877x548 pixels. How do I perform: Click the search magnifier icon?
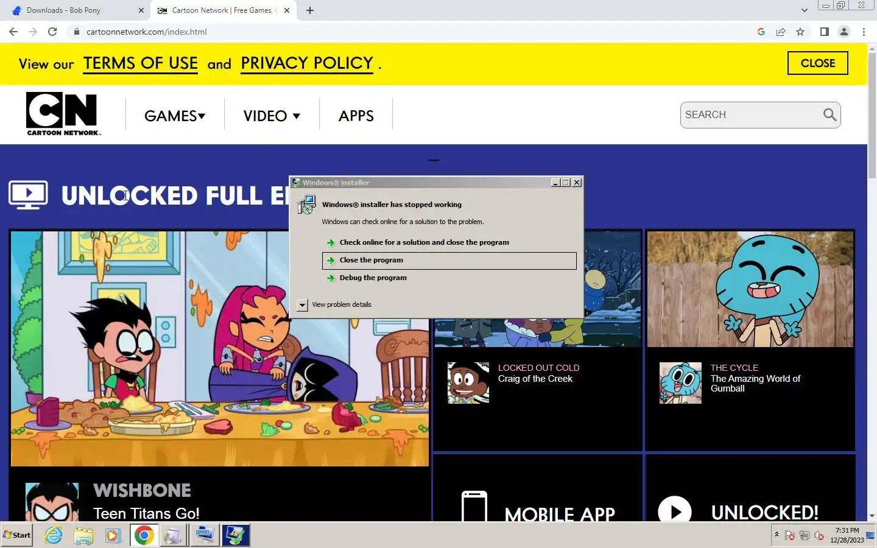(829, 114)
